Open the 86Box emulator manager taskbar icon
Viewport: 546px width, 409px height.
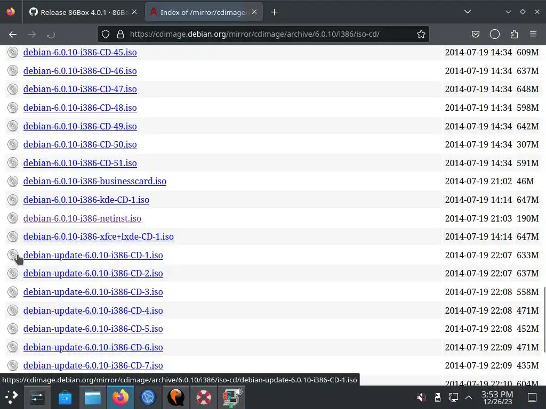232,397
